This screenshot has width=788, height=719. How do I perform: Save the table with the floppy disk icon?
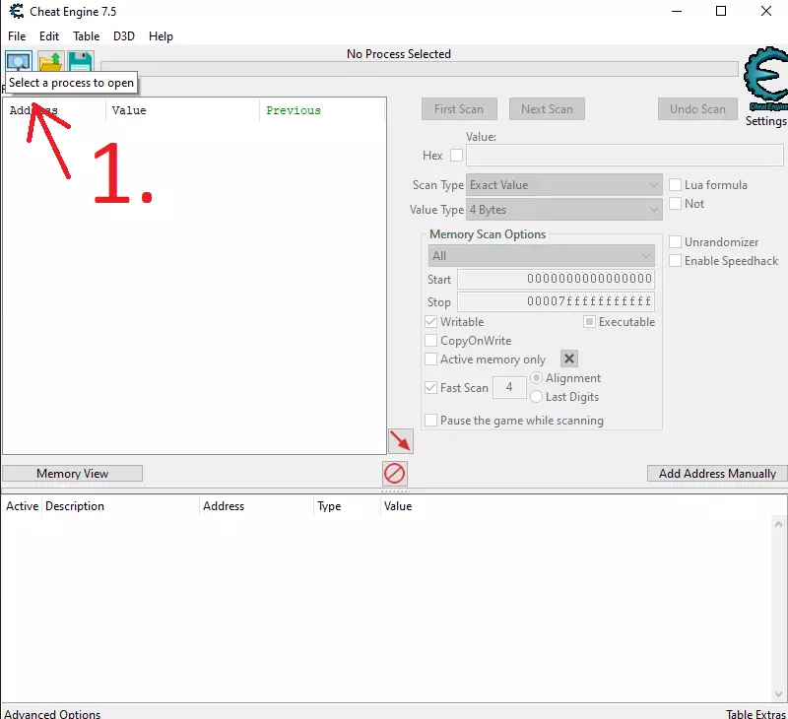pos(80,62)
